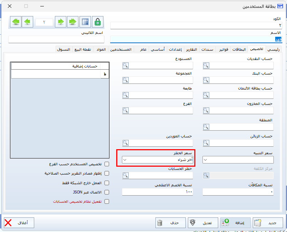The image size is (287, 232).
Task: Open the نقطة البيع tab
Action: [82, 49]
